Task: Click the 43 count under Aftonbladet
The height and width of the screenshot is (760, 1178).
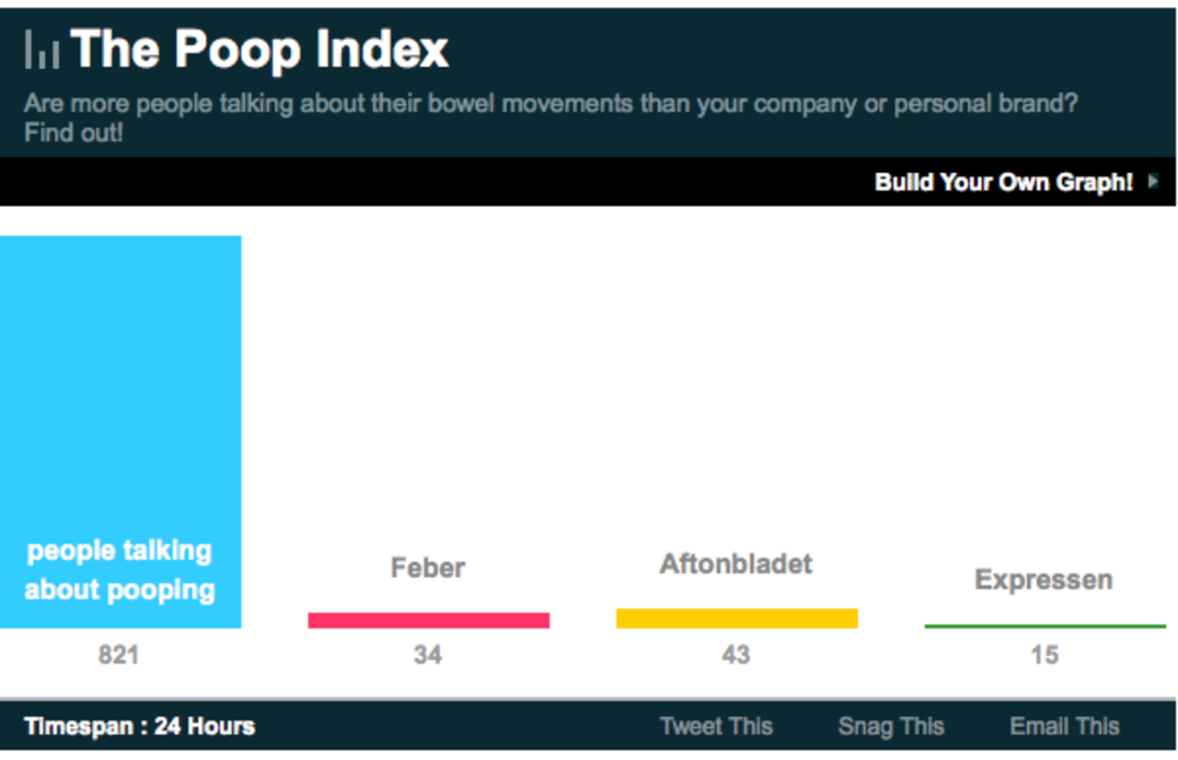Action: [x=736, y=655]
